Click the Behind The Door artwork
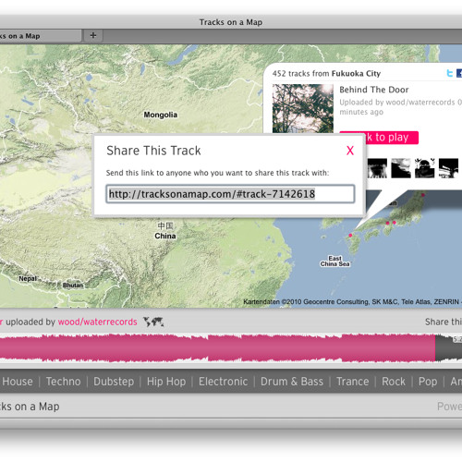This screenshot has height=462, width=462. [x=303, y=108]
